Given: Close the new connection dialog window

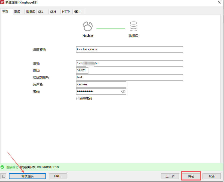Looking at the screenshot, I should coord(219,2).
